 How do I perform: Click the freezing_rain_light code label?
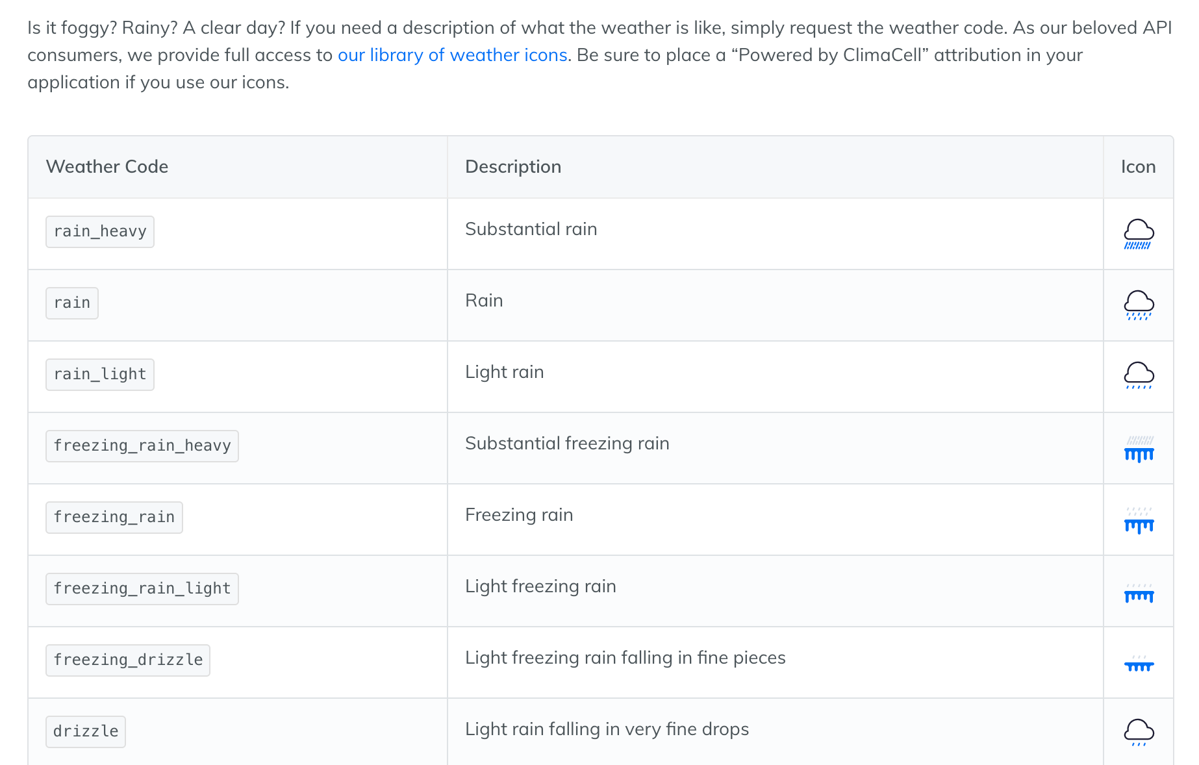point(142,589)
